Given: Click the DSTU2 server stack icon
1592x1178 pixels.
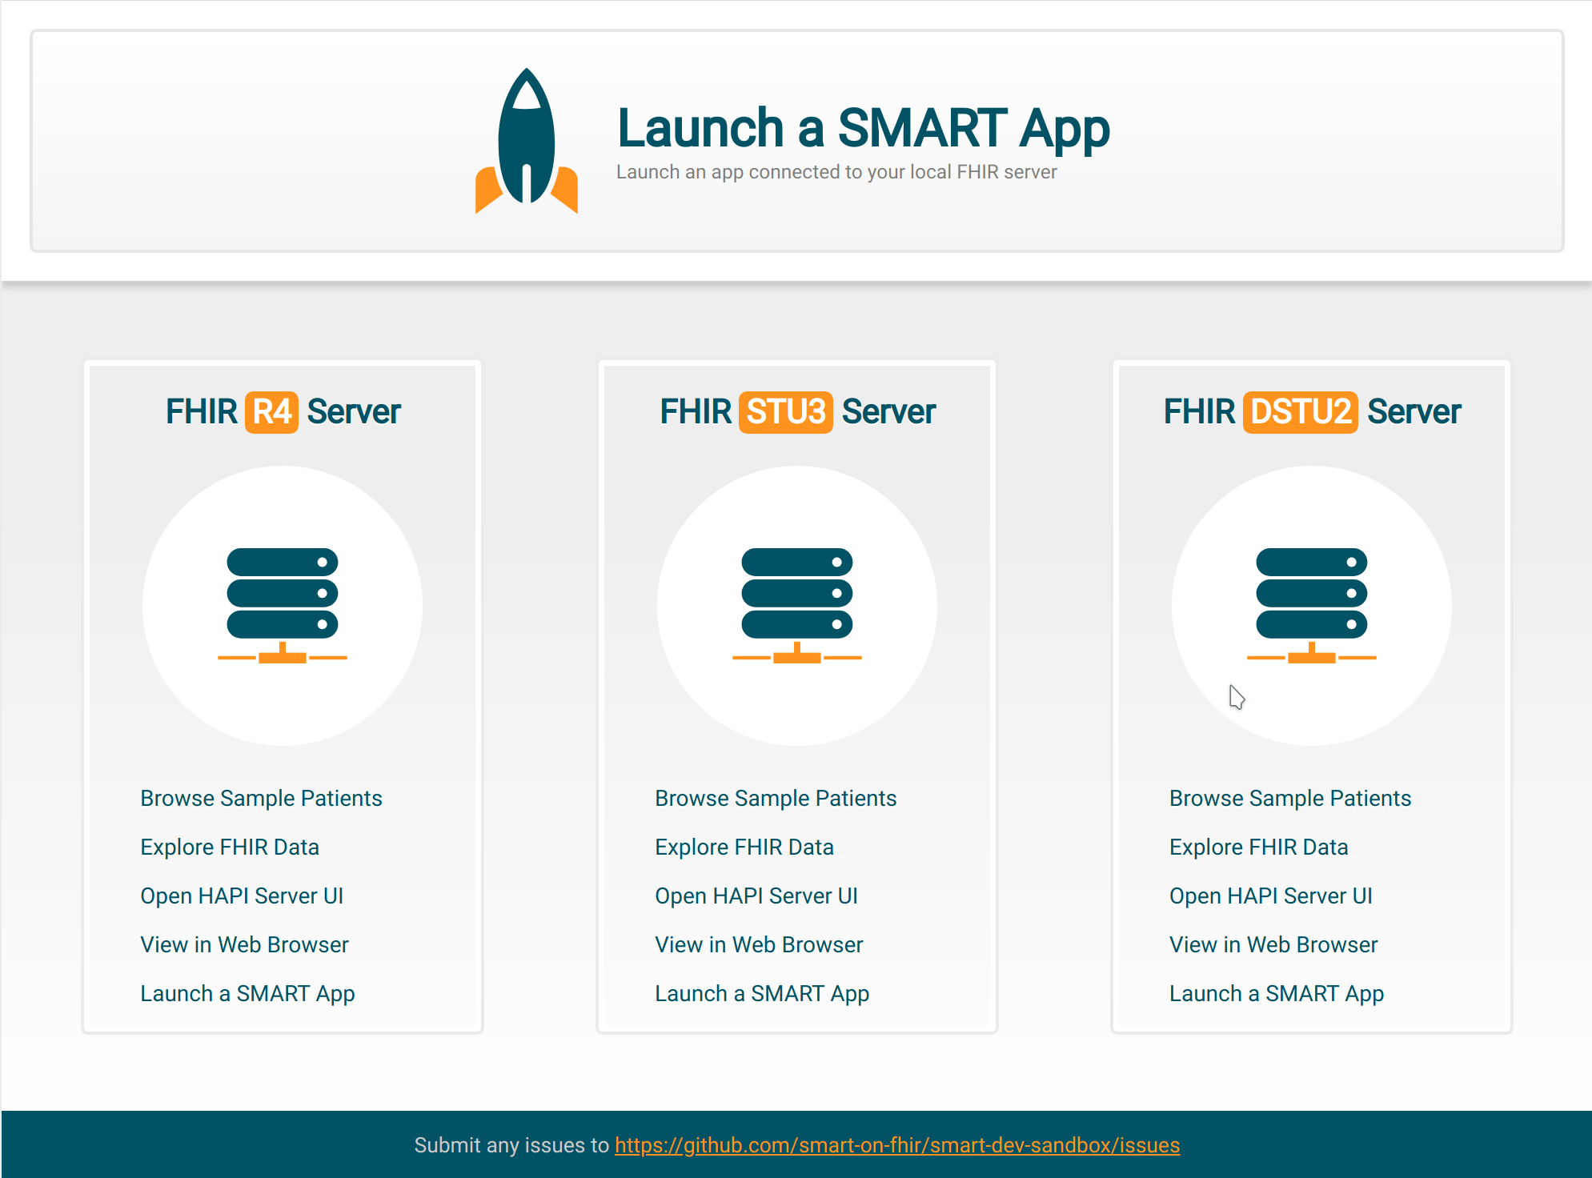Looking at the screenshot, I should (x=1311, y=605).
